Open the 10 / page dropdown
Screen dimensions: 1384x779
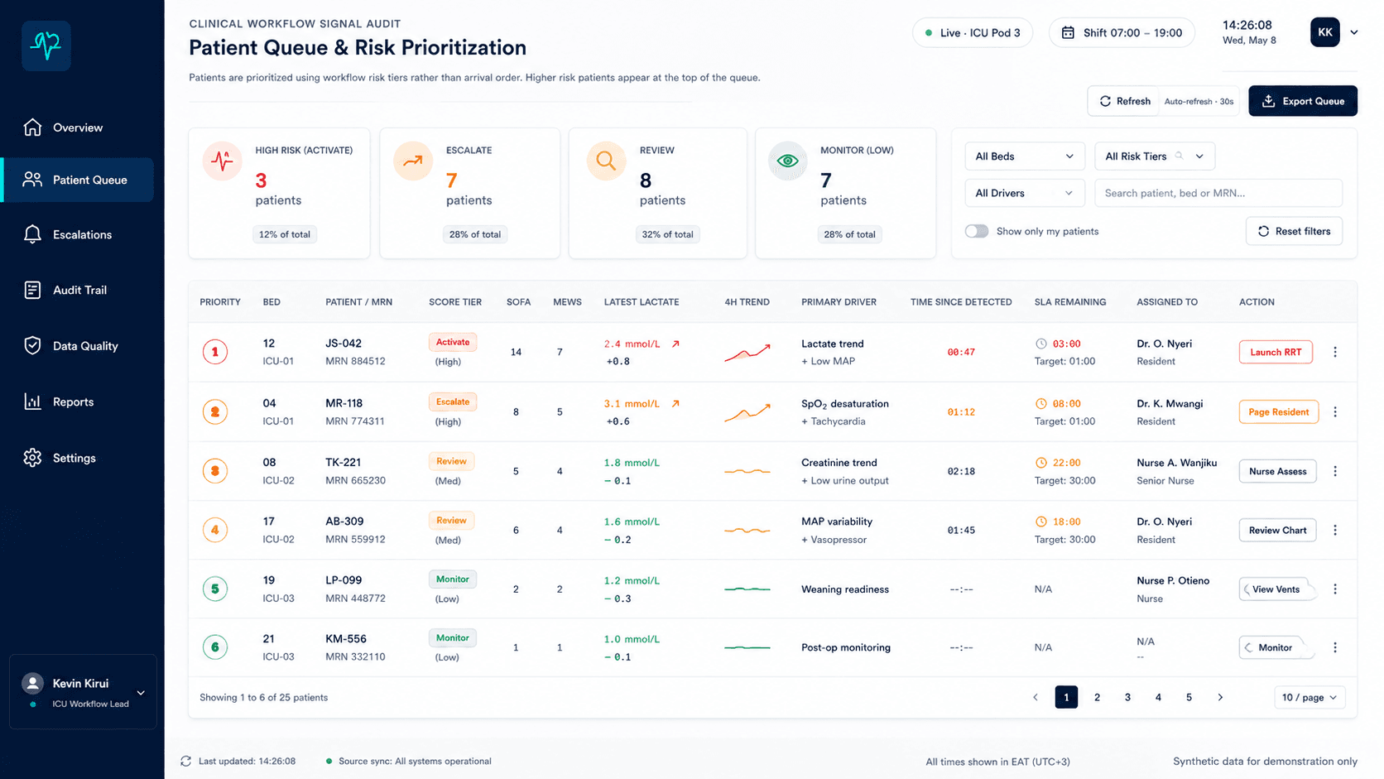(1310, 697)
